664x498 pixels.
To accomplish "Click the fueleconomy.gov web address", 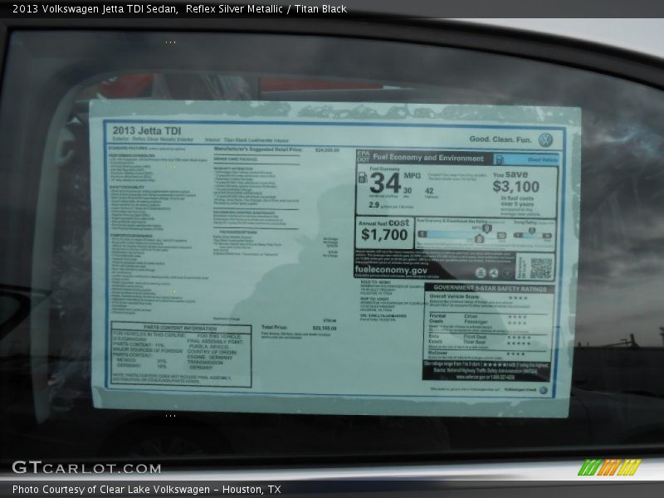I will (x=390, y=270).
